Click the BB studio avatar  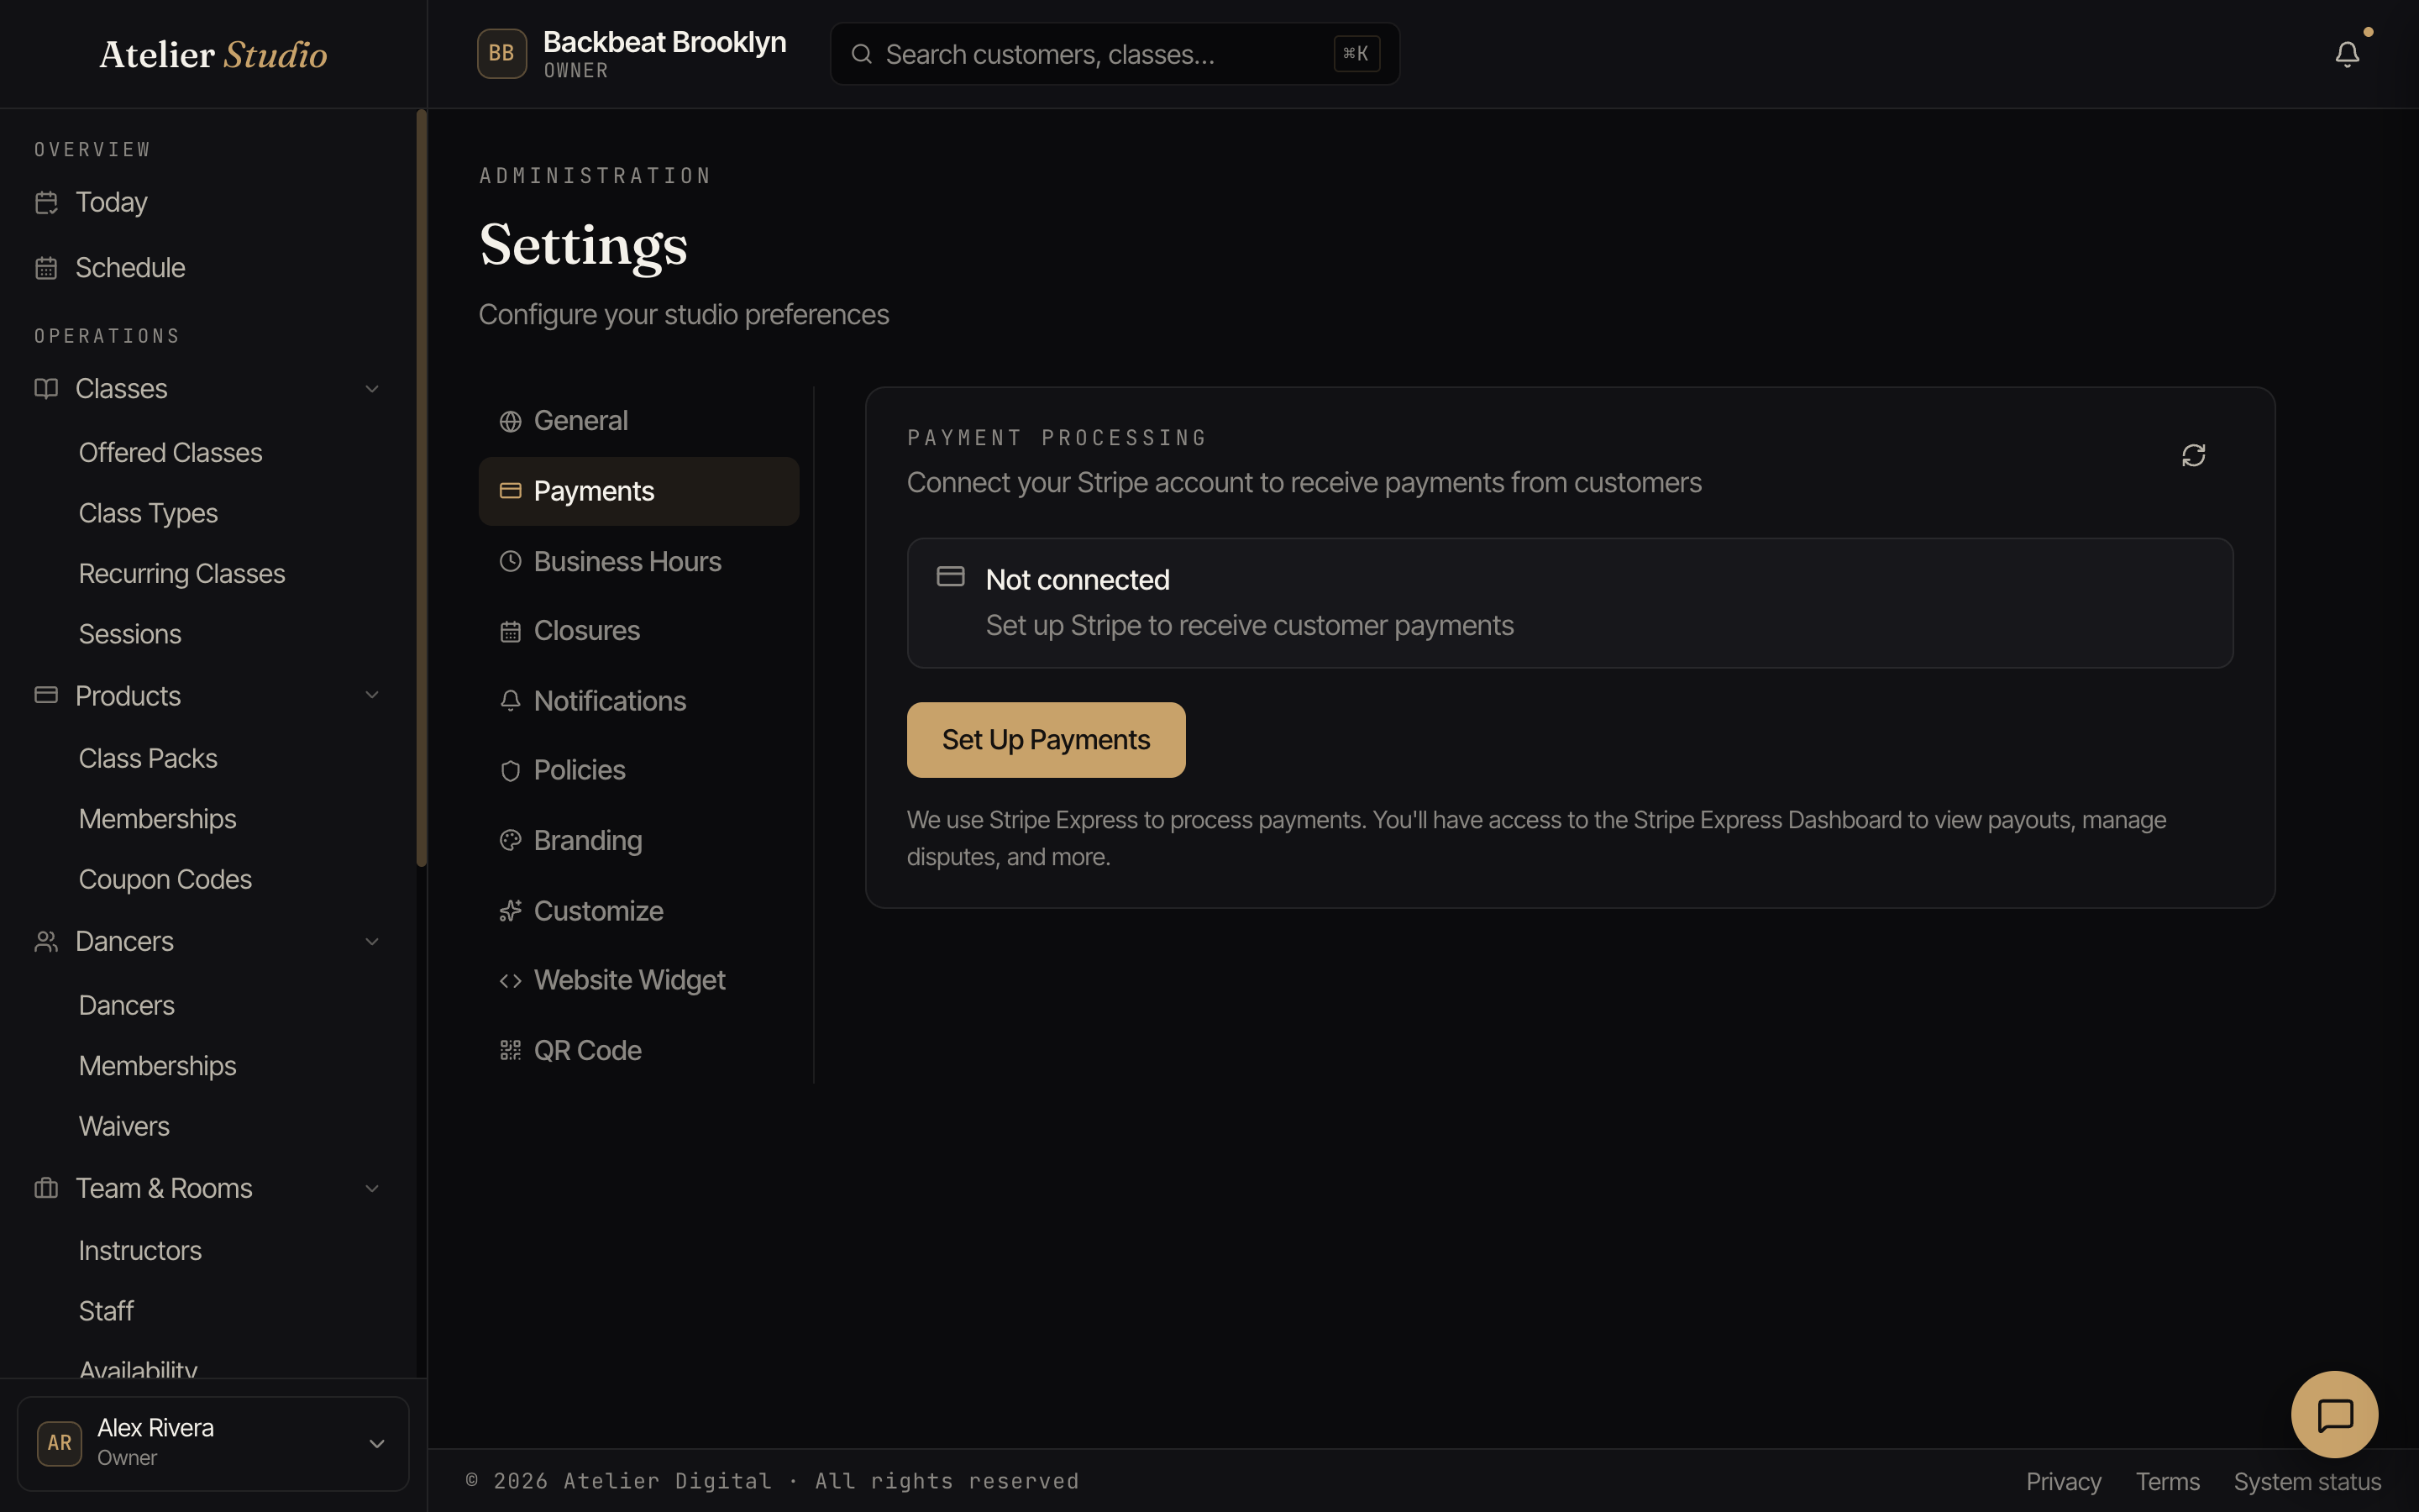tap(501, 54)
